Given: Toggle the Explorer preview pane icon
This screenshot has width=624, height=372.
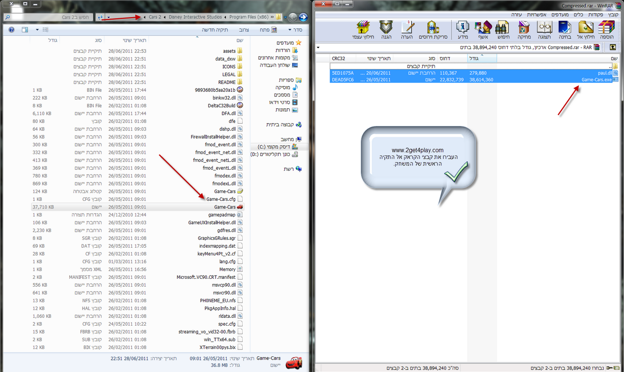Looking at the screenshot, I should click(x=25, y=30).
